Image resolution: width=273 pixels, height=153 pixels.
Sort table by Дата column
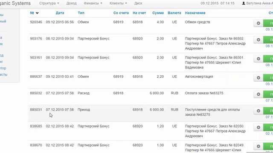click(60, 13)
